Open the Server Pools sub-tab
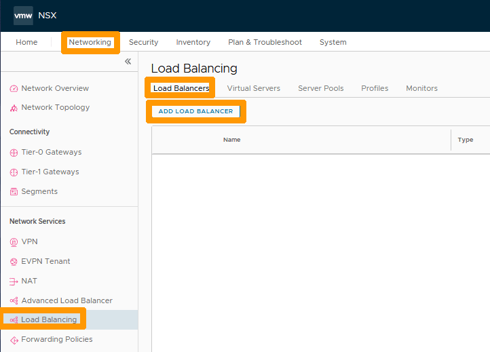Image resolution: width=490 pixels, height=352 pixels. click(320, 88)
